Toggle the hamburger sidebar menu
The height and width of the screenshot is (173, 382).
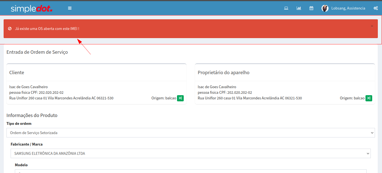70,8
